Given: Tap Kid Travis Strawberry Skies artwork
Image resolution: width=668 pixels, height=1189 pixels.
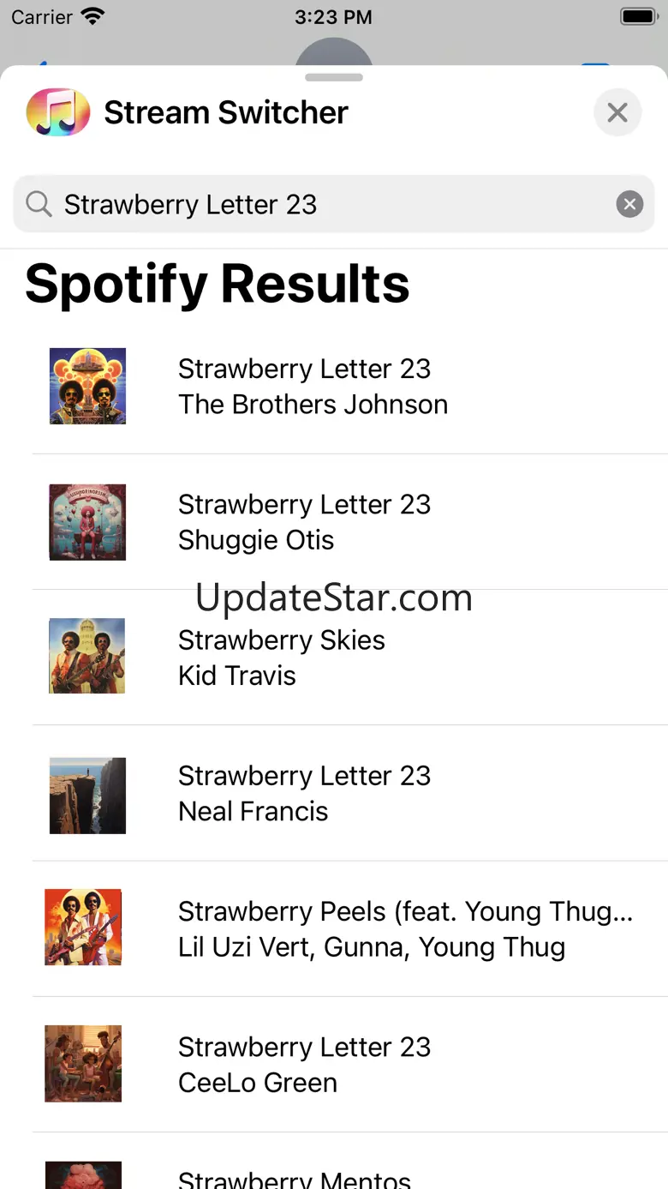Looking at the screenshot, I should tap(87, 657).
